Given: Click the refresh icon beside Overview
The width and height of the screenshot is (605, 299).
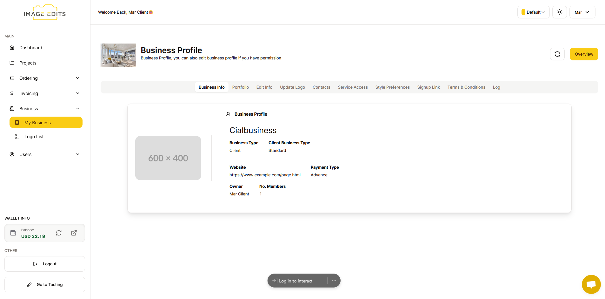Looking at the screenshot, I should pos(557,54).
